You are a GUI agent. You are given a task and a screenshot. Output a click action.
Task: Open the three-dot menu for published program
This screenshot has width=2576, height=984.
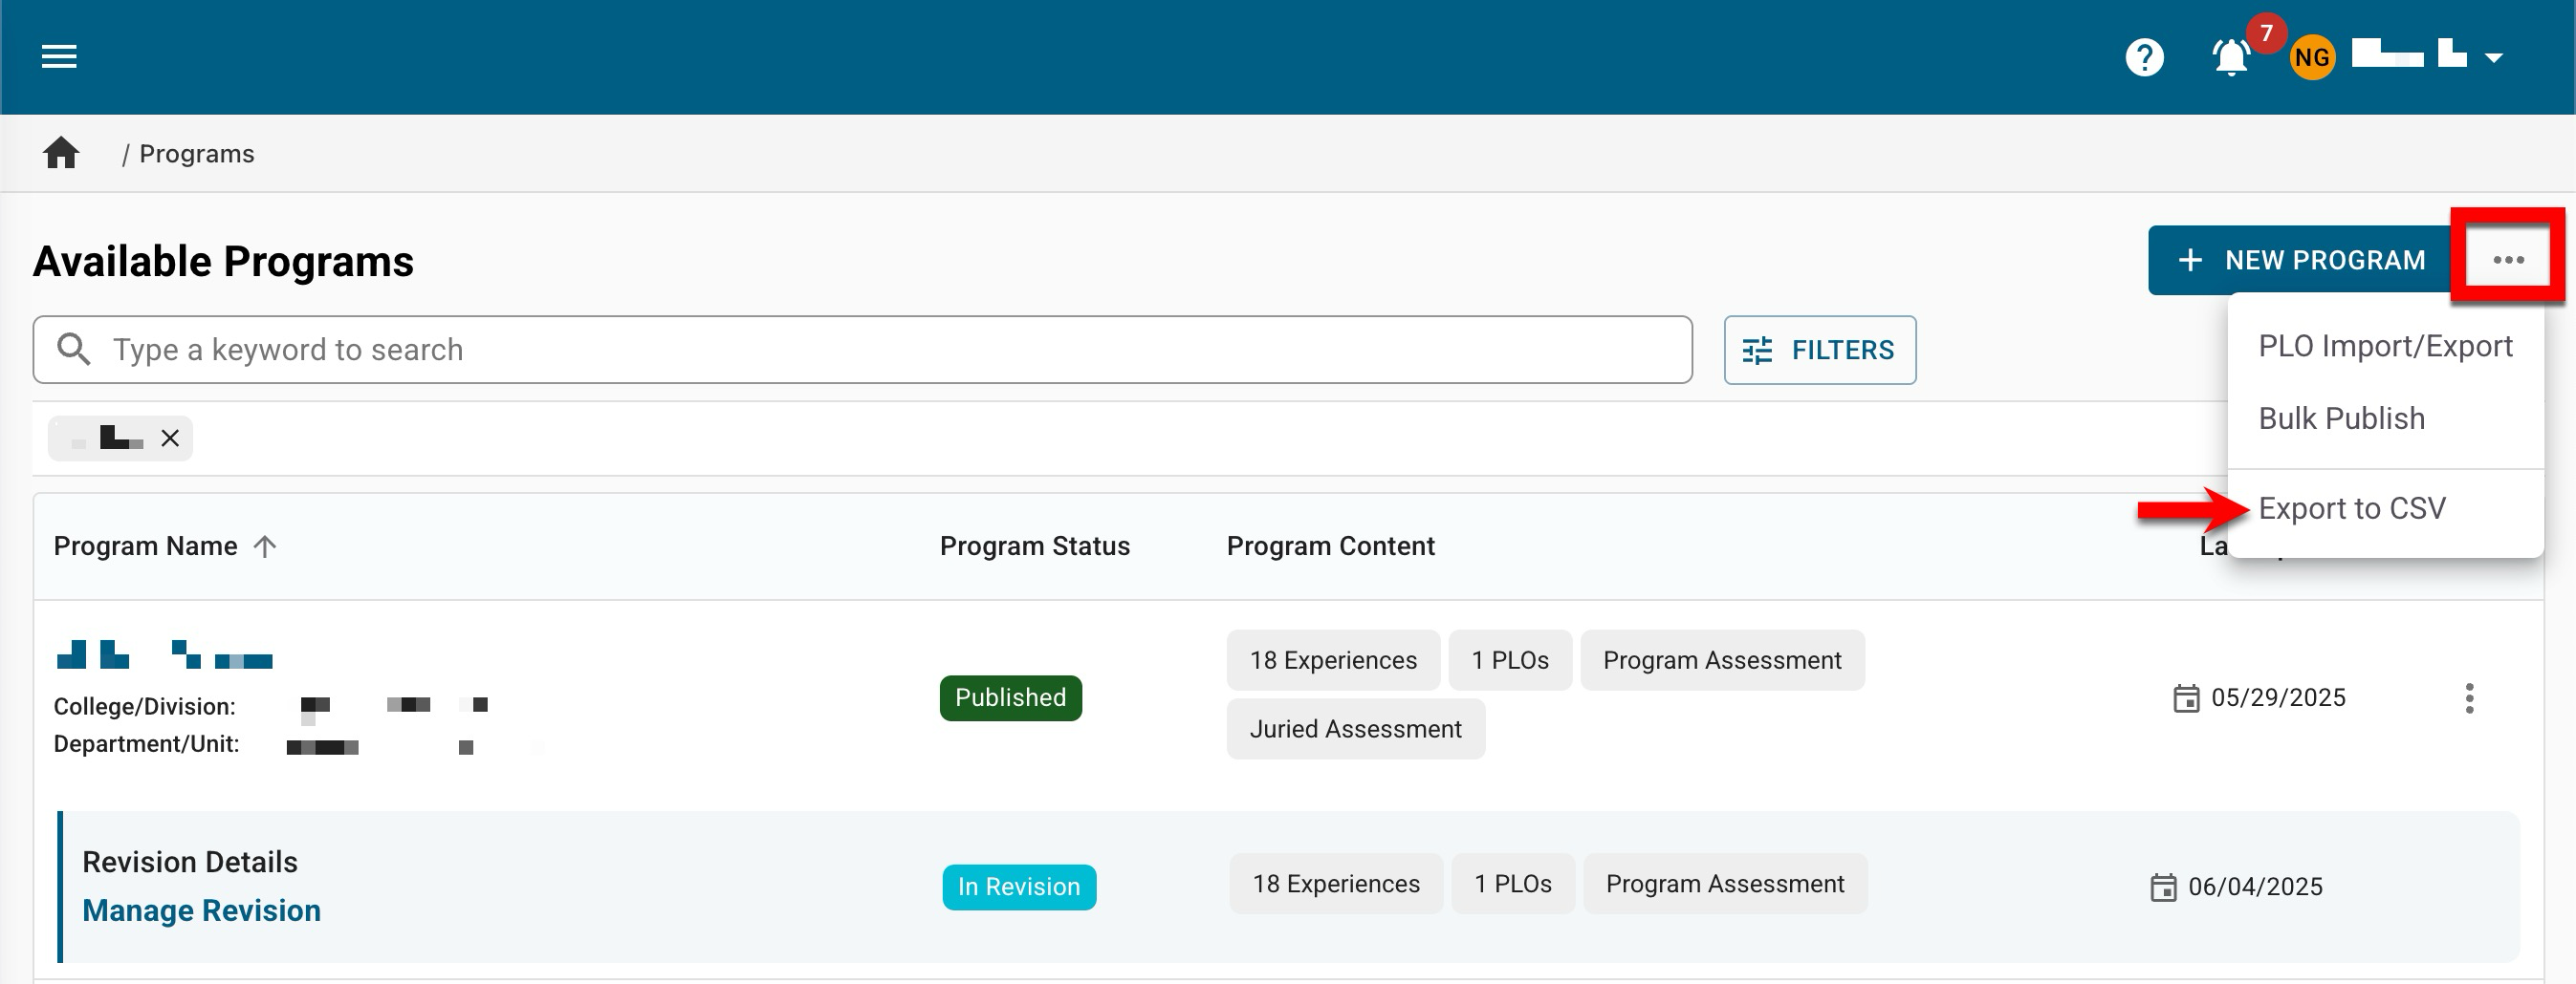point(2469,698)
